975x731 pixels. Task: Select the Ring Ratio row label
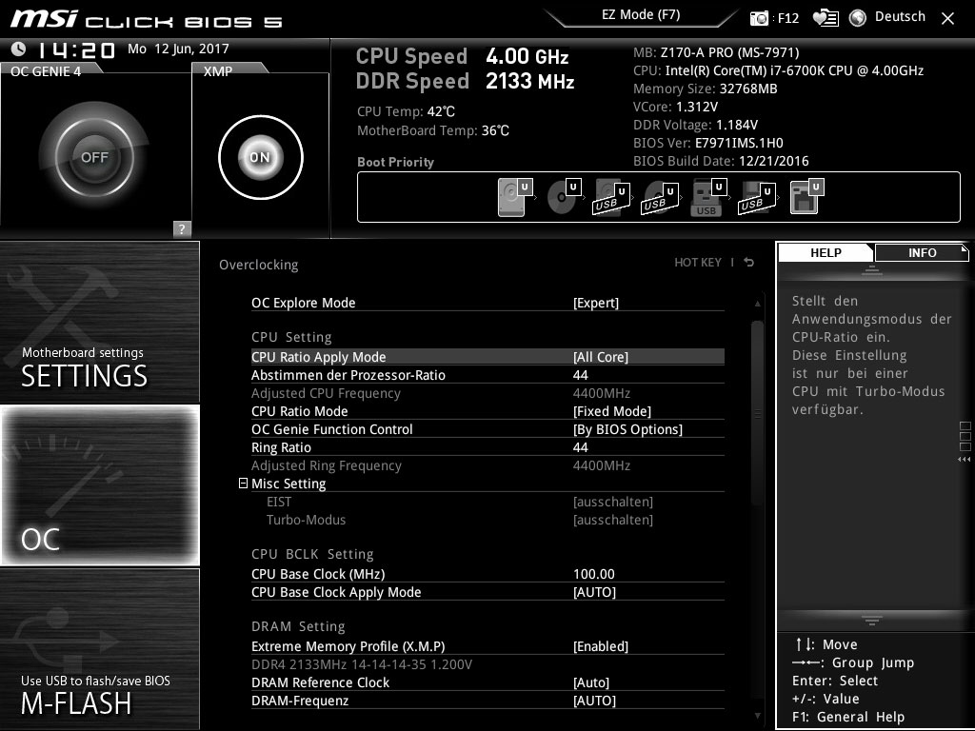281,447
